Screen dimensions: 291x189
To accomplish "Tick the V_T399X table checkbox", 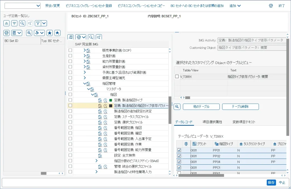I will tap(177, 77).
